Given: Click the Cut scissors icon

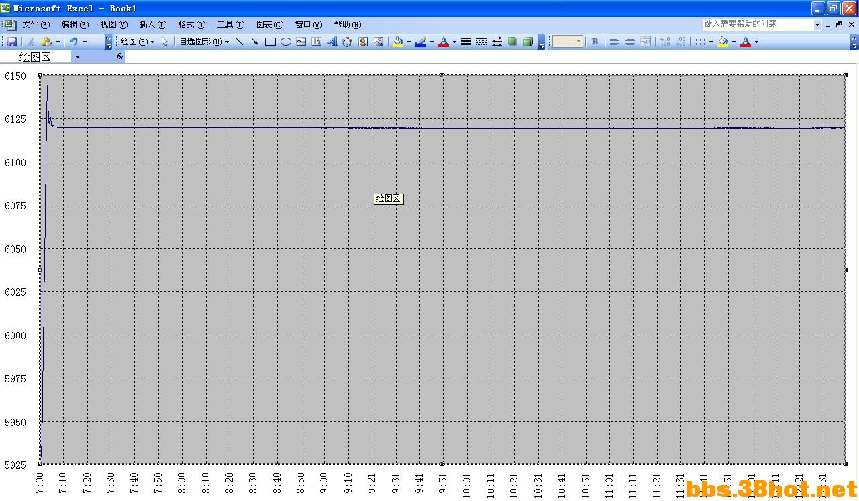Looking at the screenshot, I should 30,42.
